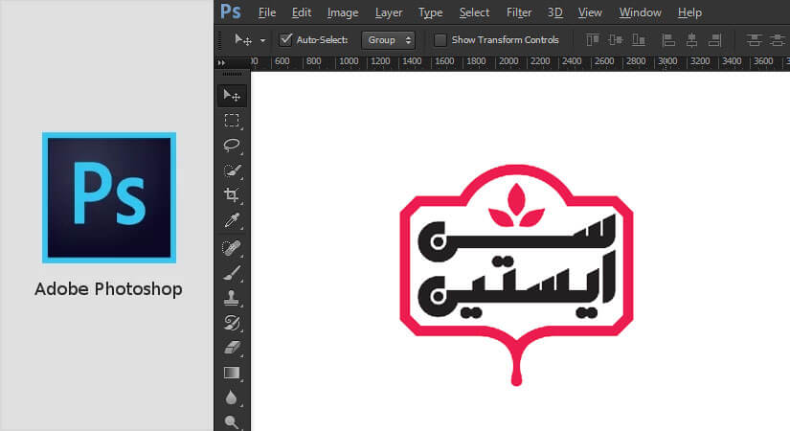Select the Spot Healing Brush tool
This screenshot has height=431, width=790.
coord(232,248)
